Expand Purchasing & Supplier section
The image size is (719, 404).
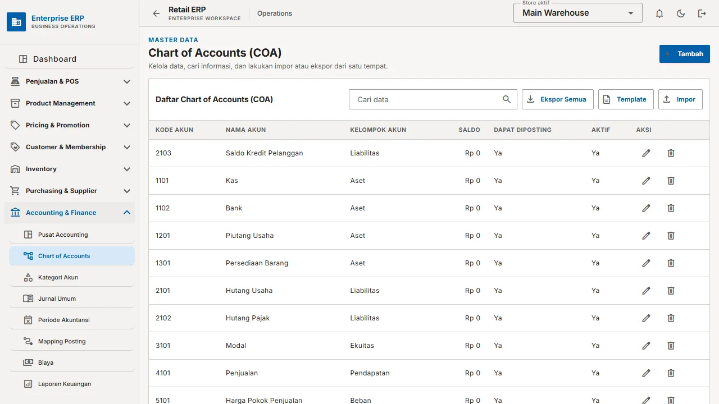[x=70, y=191]
